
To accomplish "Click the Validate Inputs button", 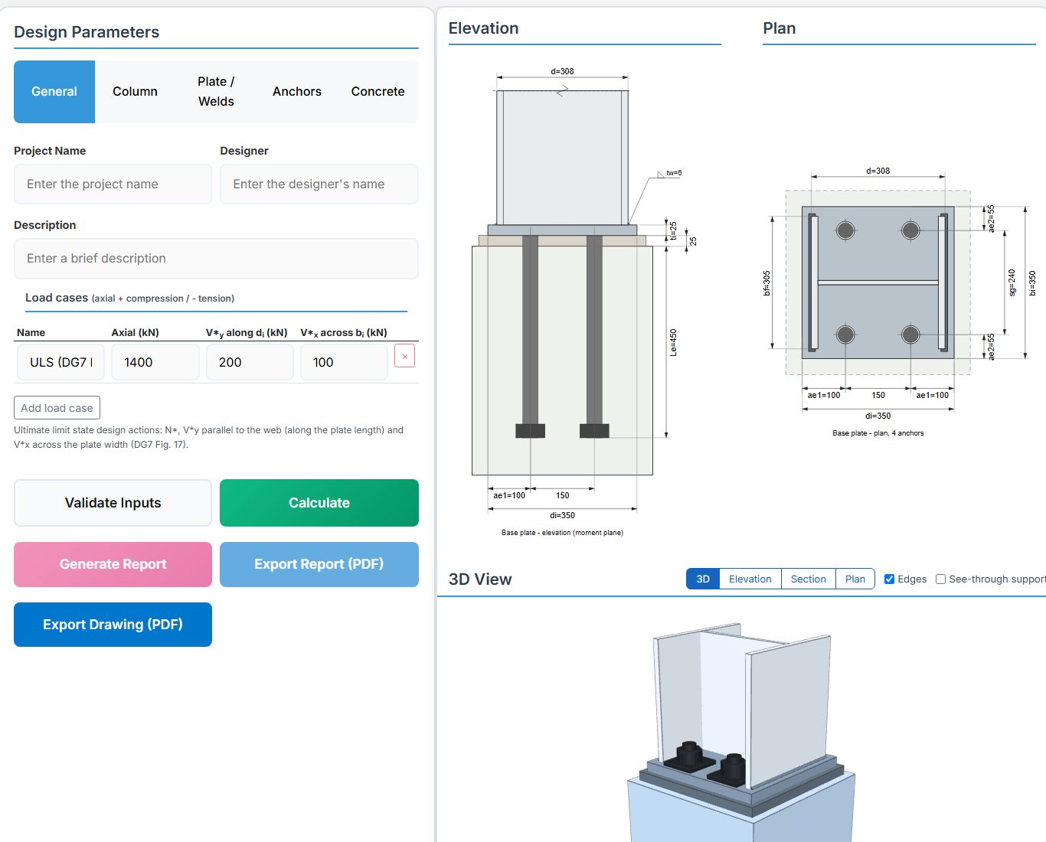I will point(113,503).
